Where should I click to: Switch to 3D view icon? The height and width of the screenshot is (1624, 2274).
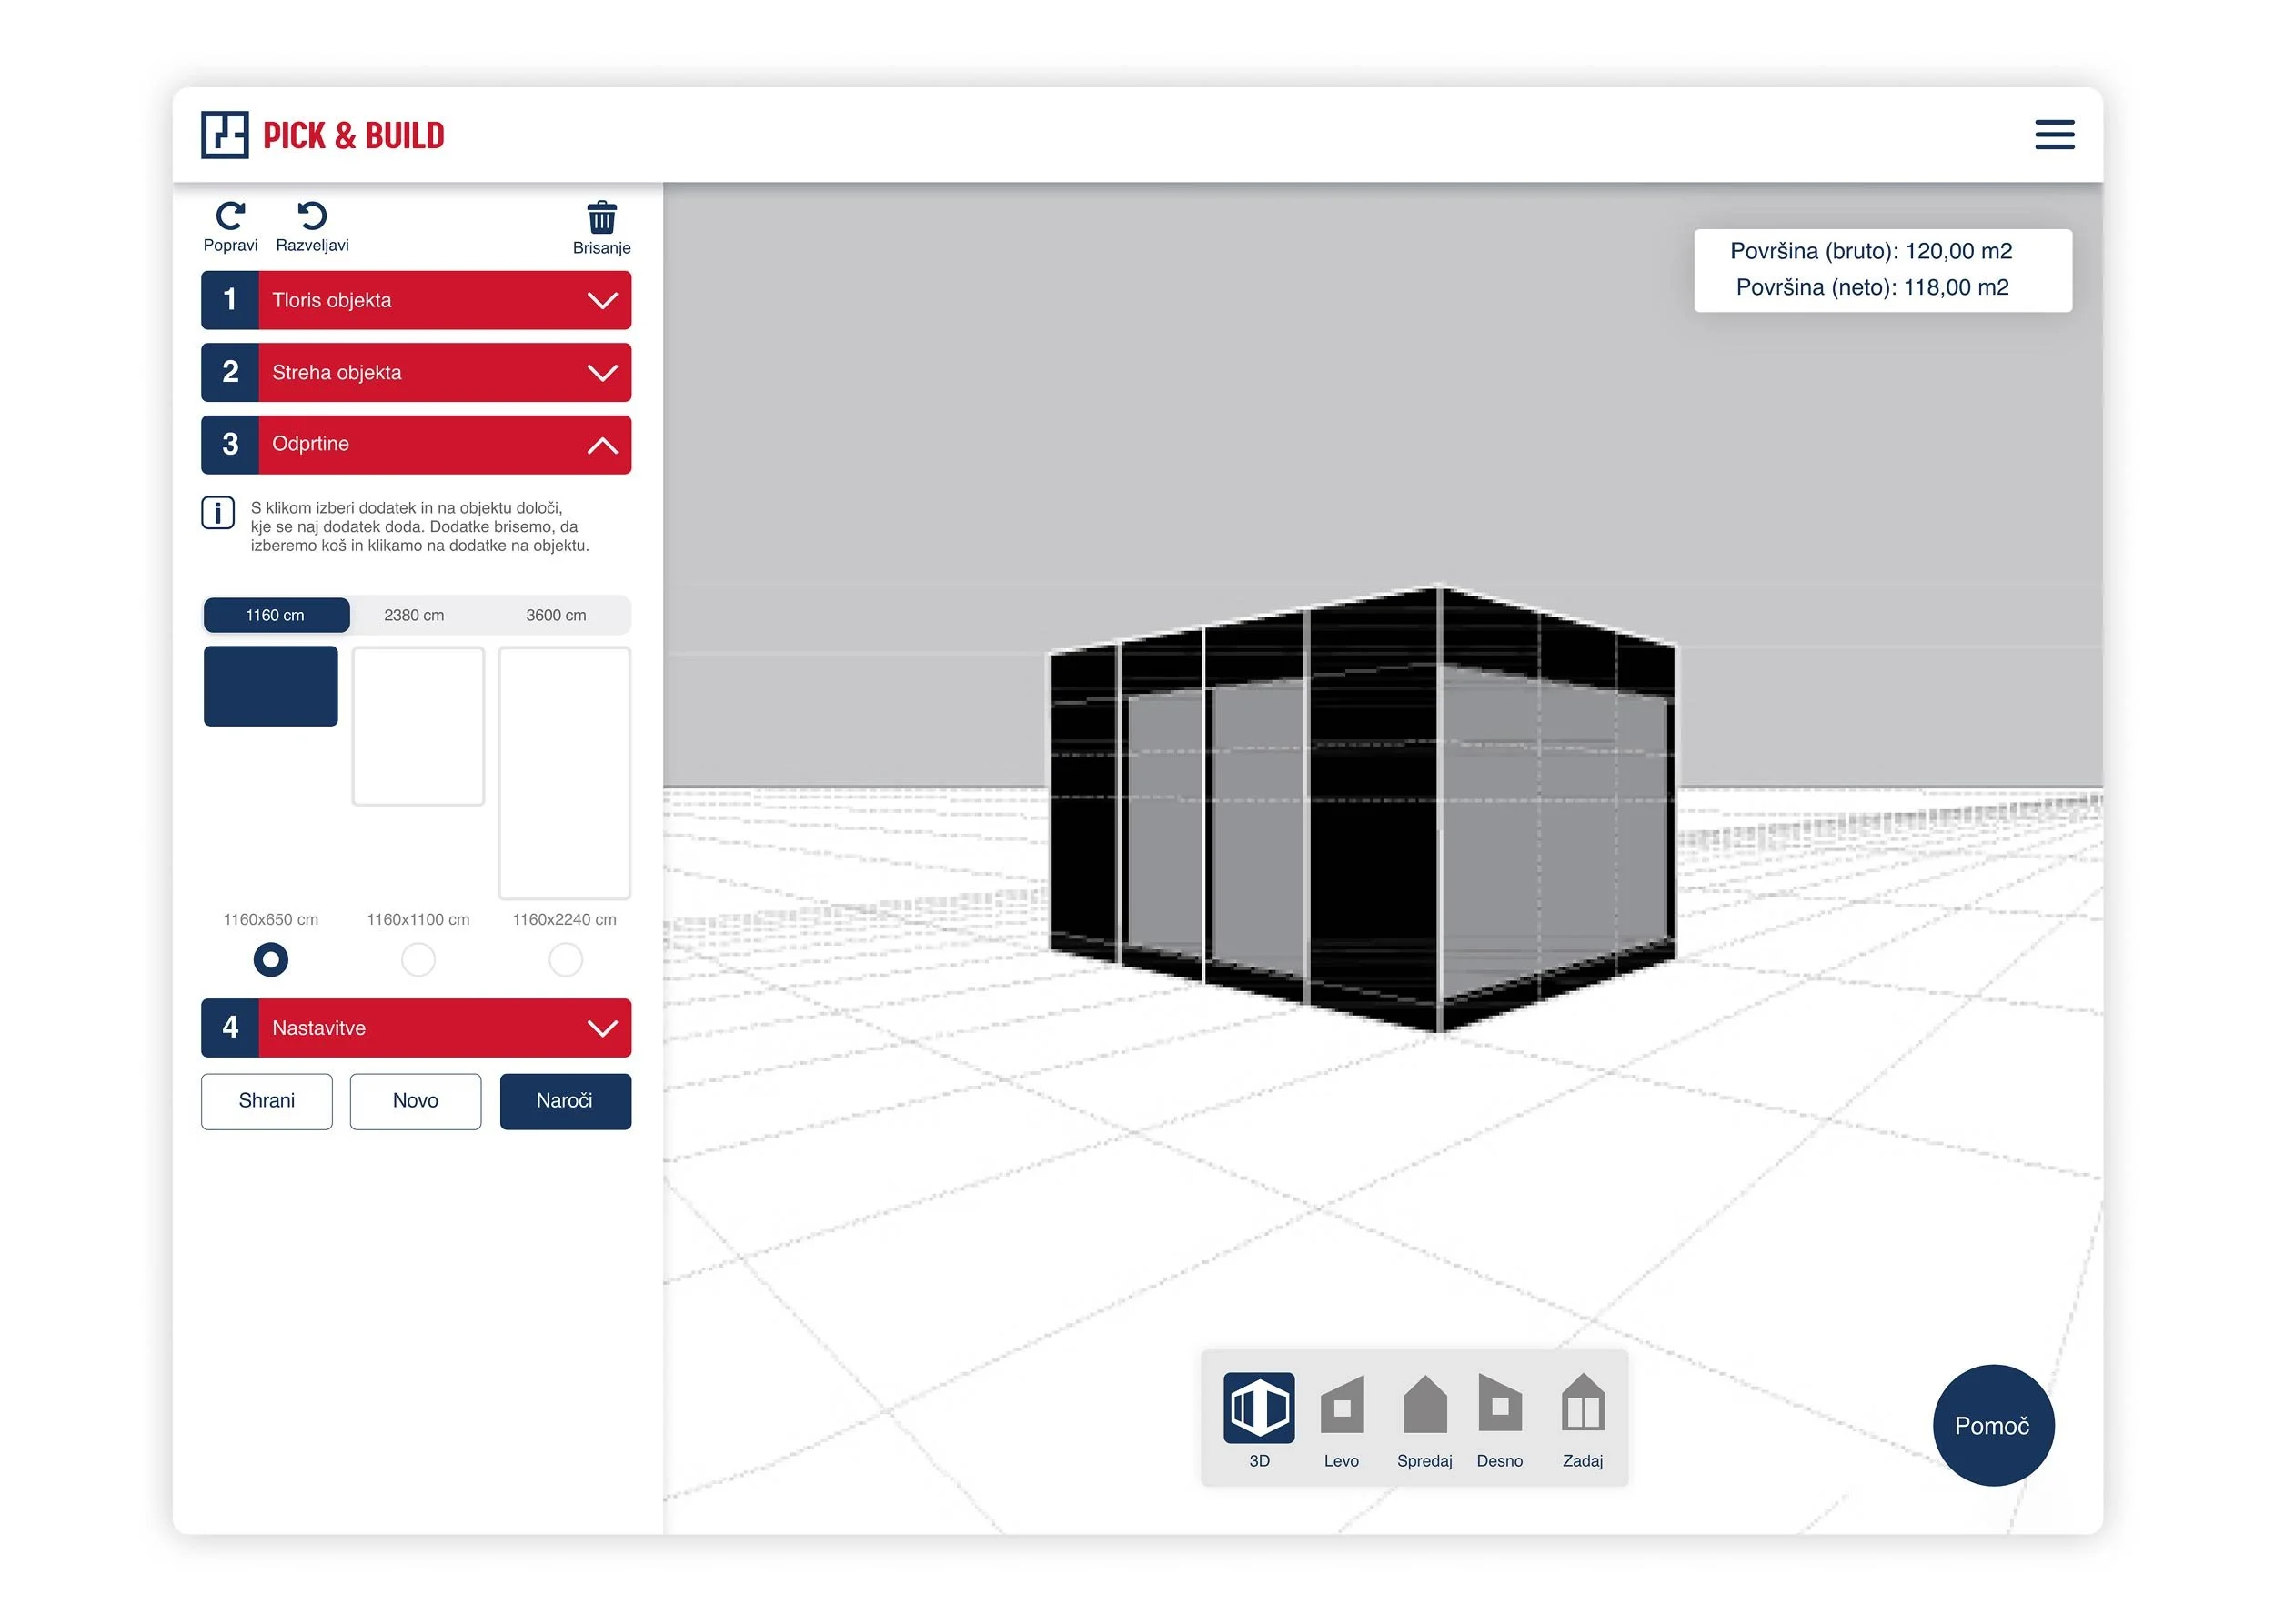tap(1259, 1407)
